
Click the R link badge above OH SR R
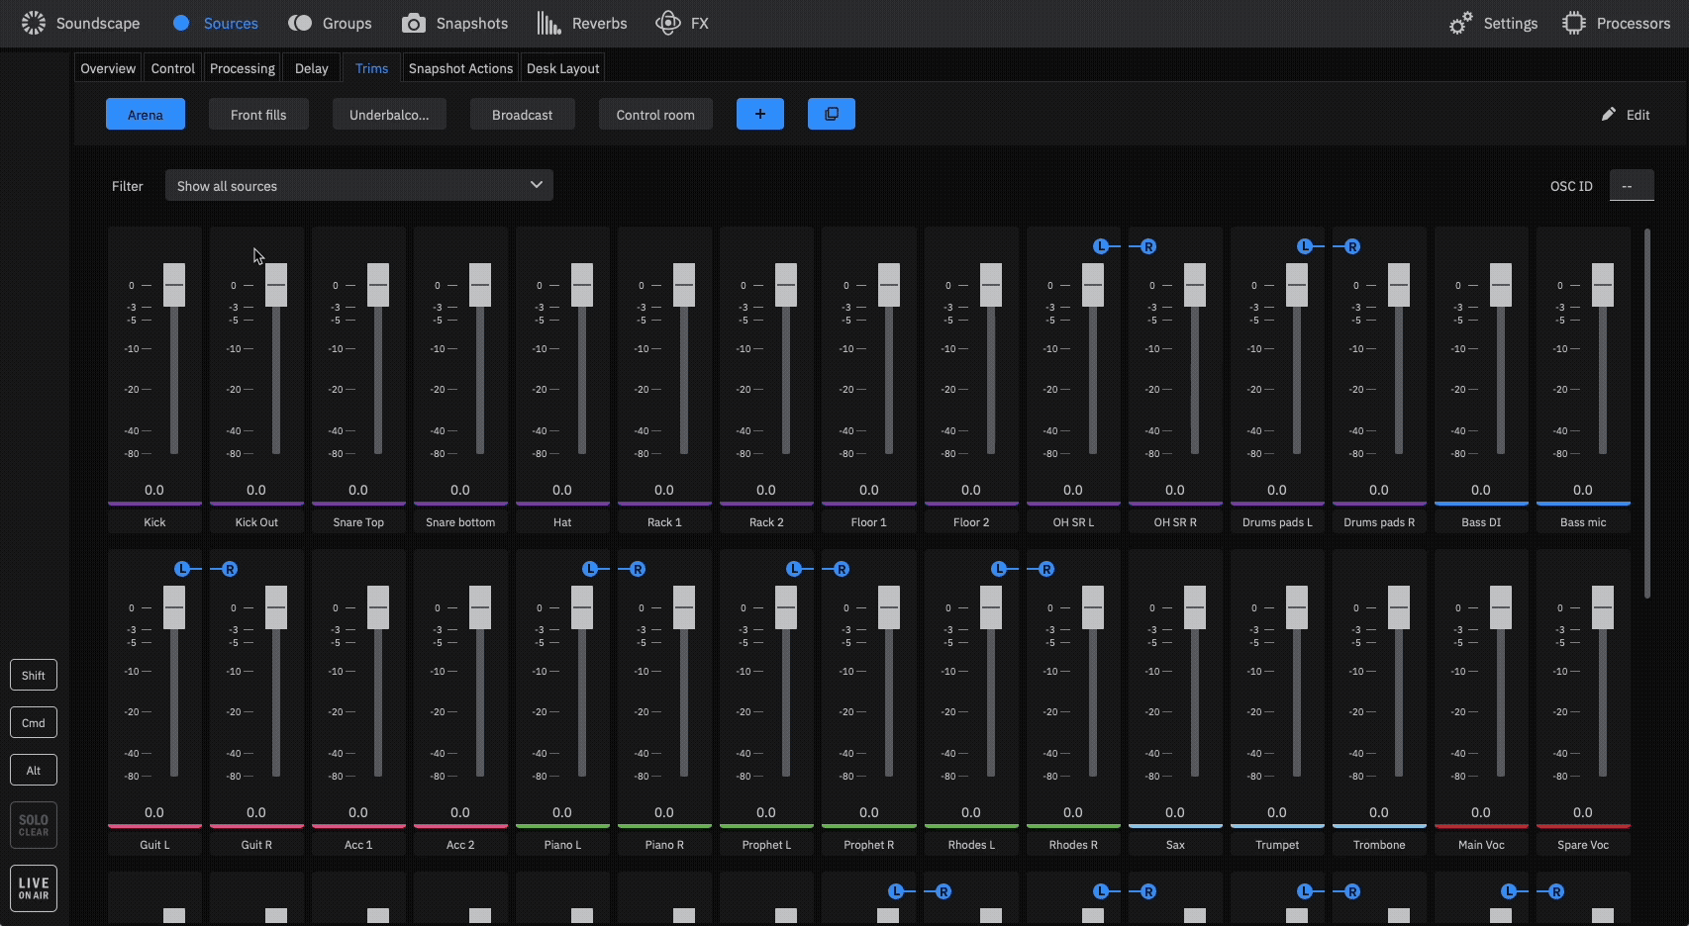pyautogui.click(x=1148, y=246)
